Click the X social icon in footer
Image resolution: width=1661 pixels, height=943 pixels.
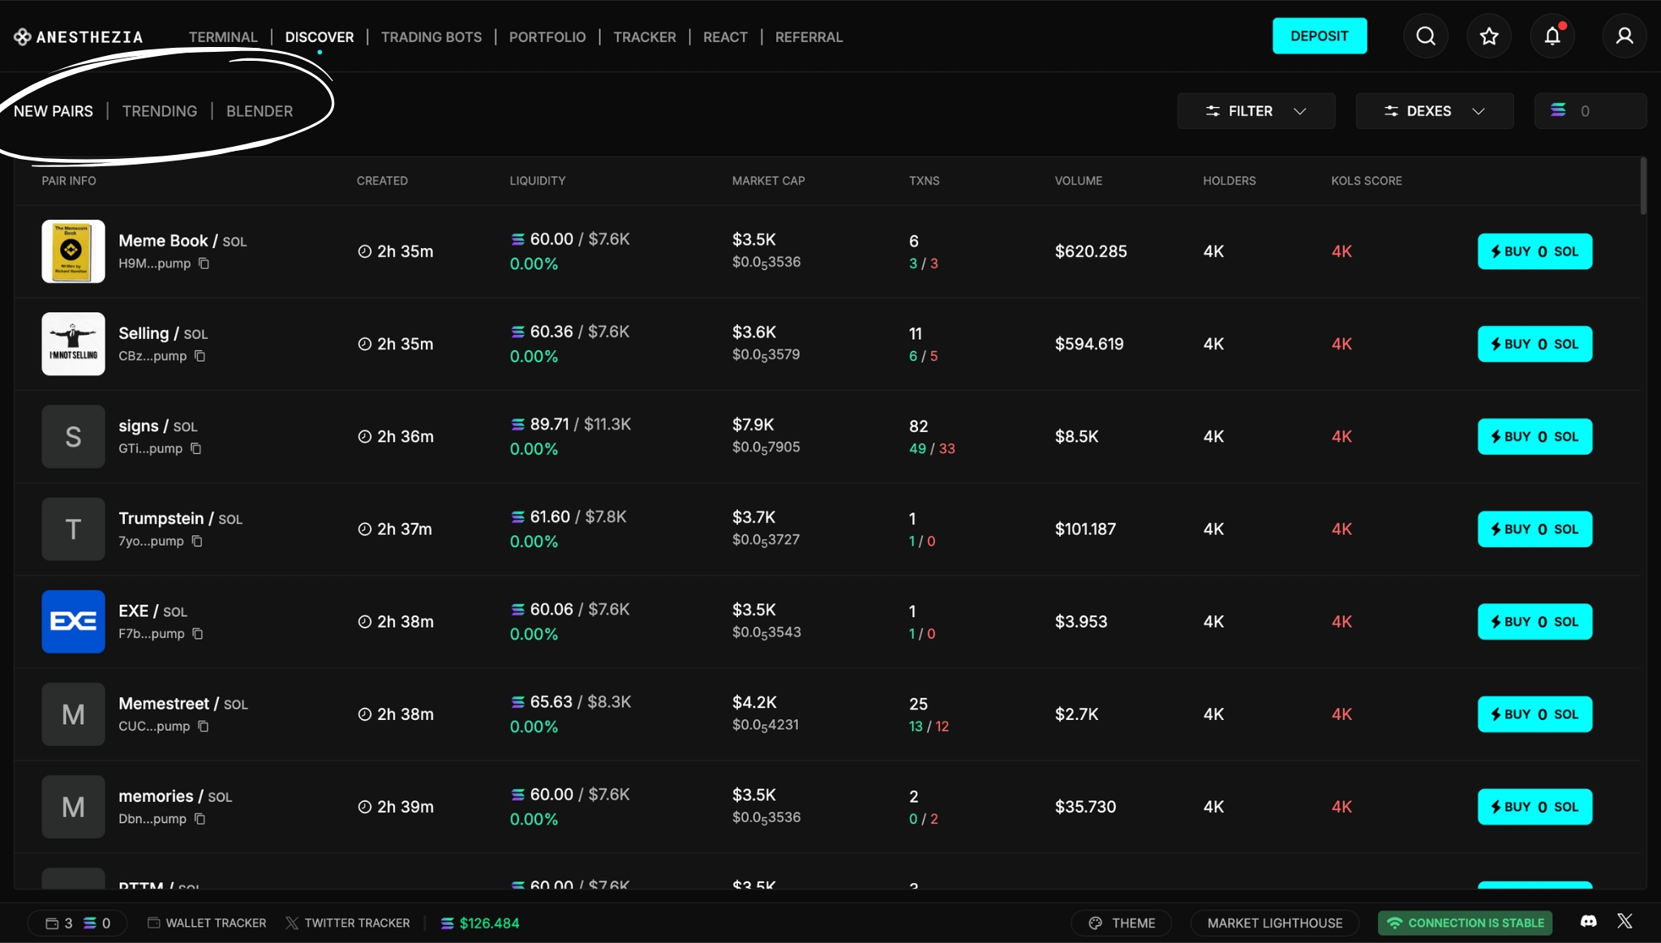(1625, 921)
